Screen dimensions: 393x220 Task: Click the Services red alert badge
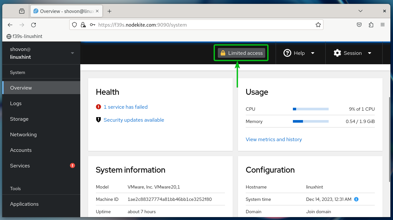coord(72,165)
